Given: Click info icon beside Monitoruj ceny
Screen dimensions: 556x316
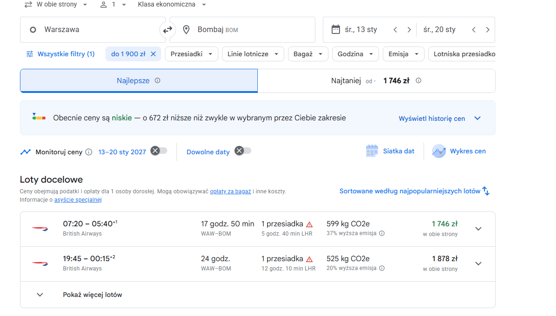Looking at the screenshot, I should point(89,152).
